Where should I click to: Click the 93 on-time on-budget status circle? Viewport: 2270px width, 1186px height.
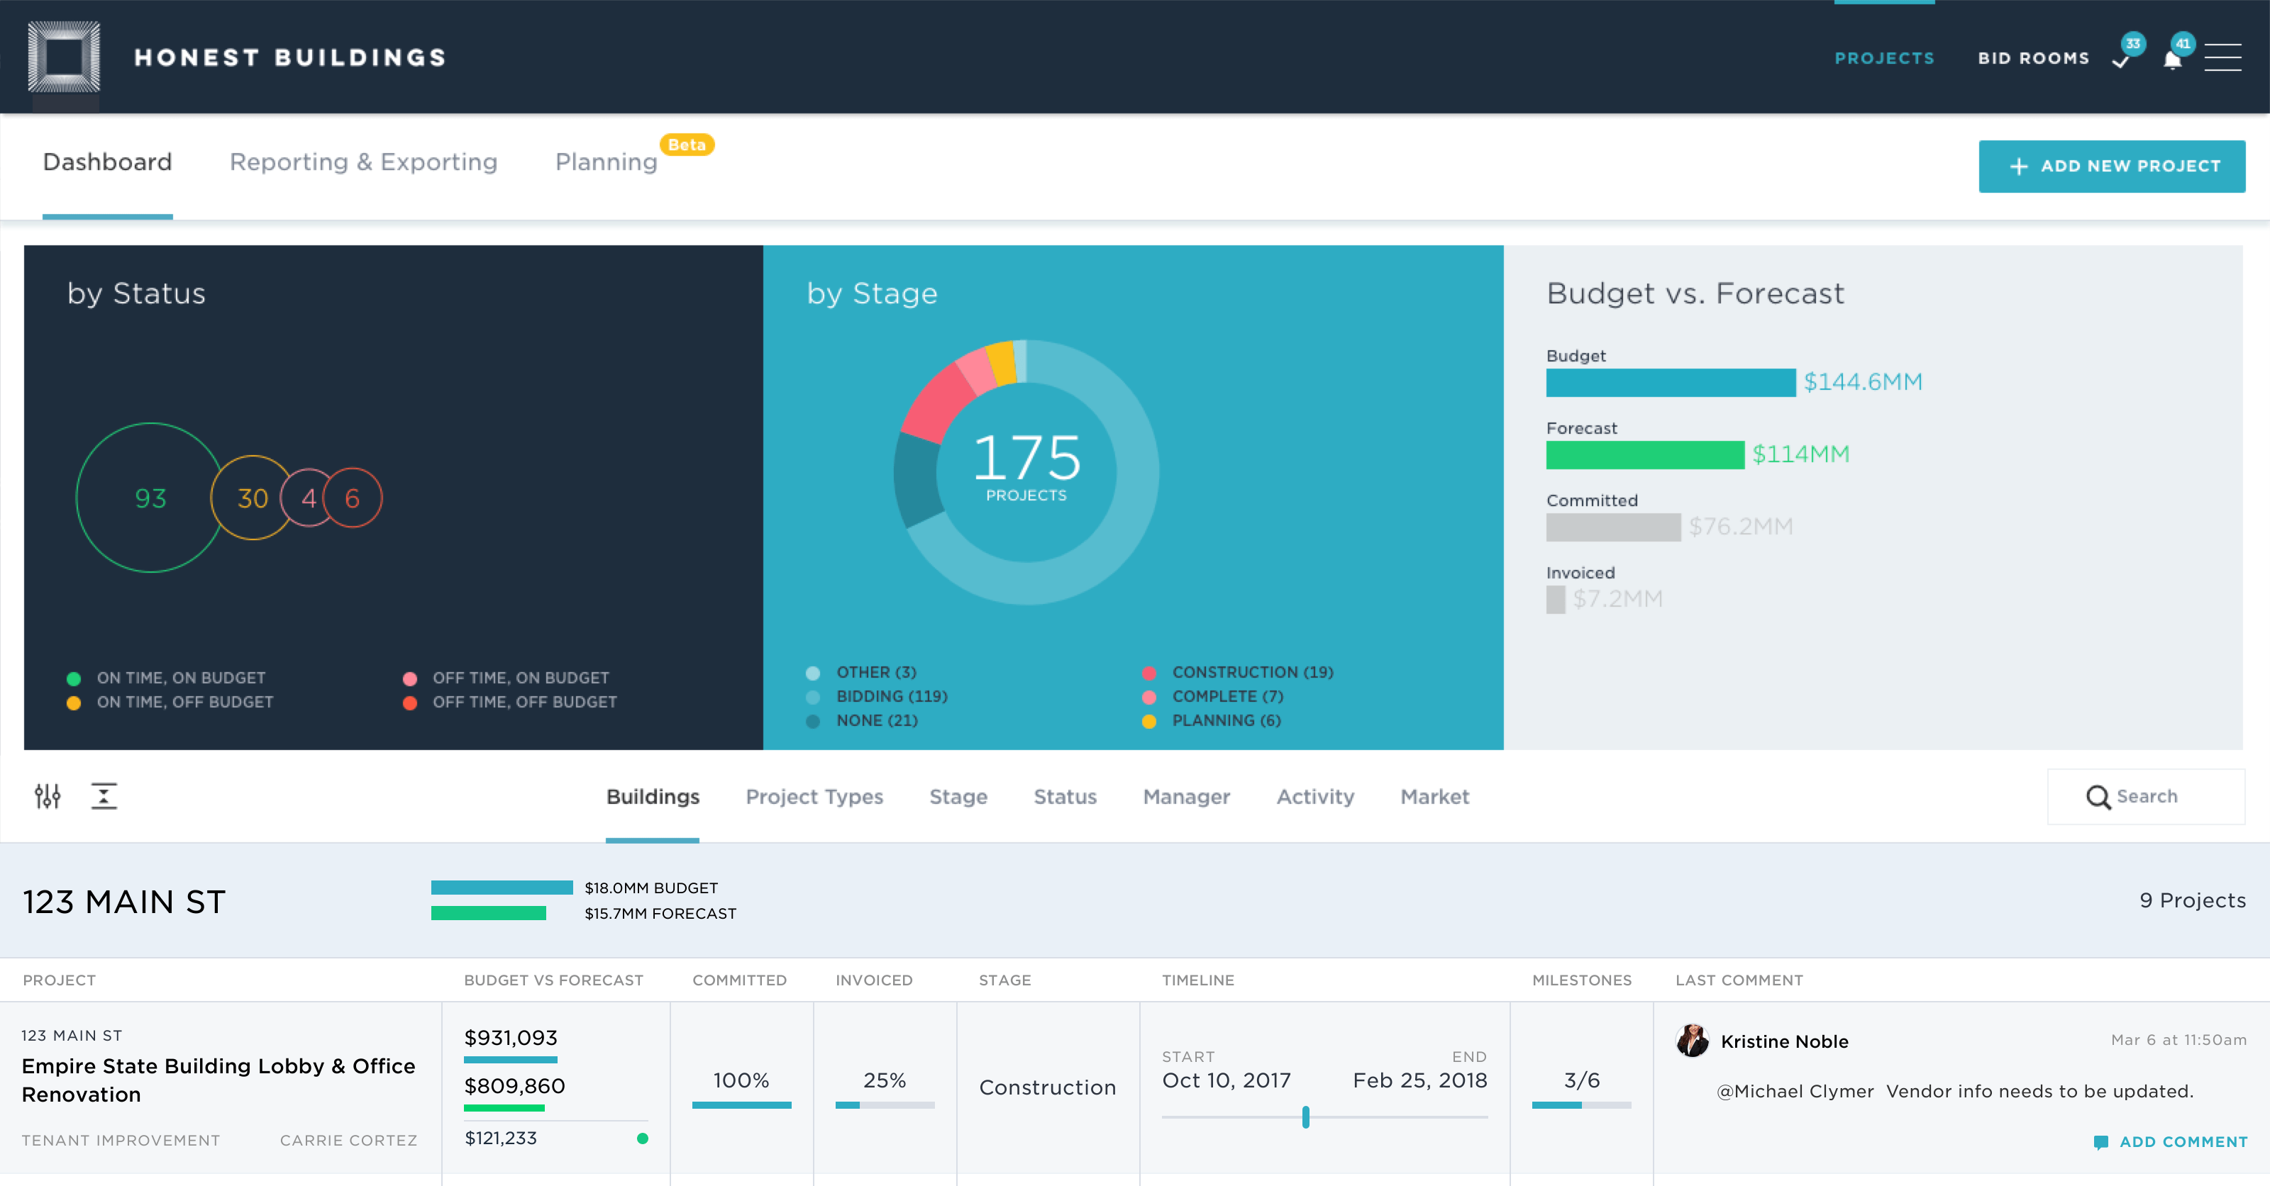click(x=150, y=498)
